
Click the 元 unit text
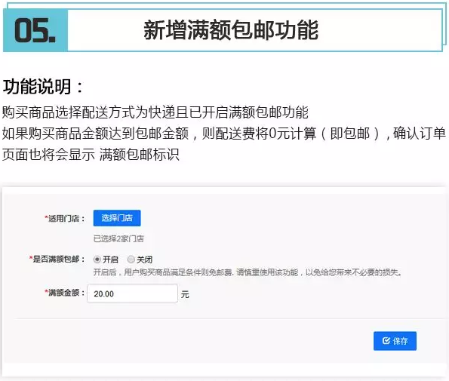click(185, 294)
